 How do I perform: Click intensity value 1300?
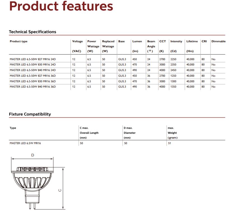[x=173, y=81]
